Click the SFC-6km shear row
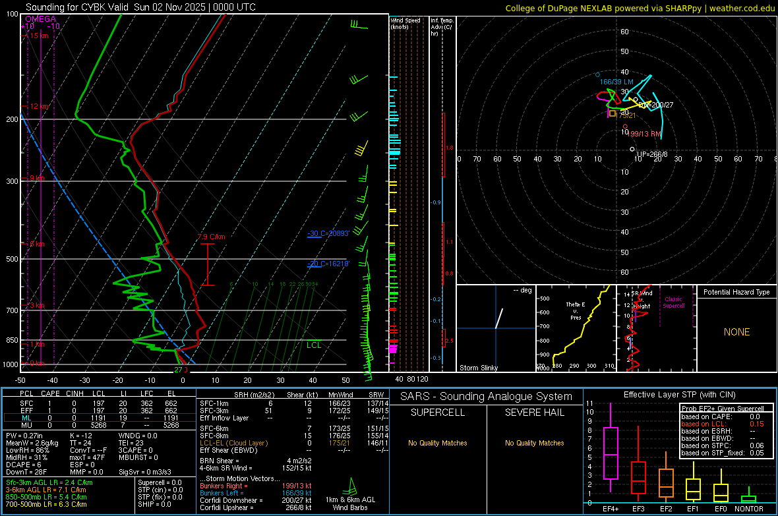Image resolution: width=778 pixels, height=516 pixels. (x=294, y=428)
